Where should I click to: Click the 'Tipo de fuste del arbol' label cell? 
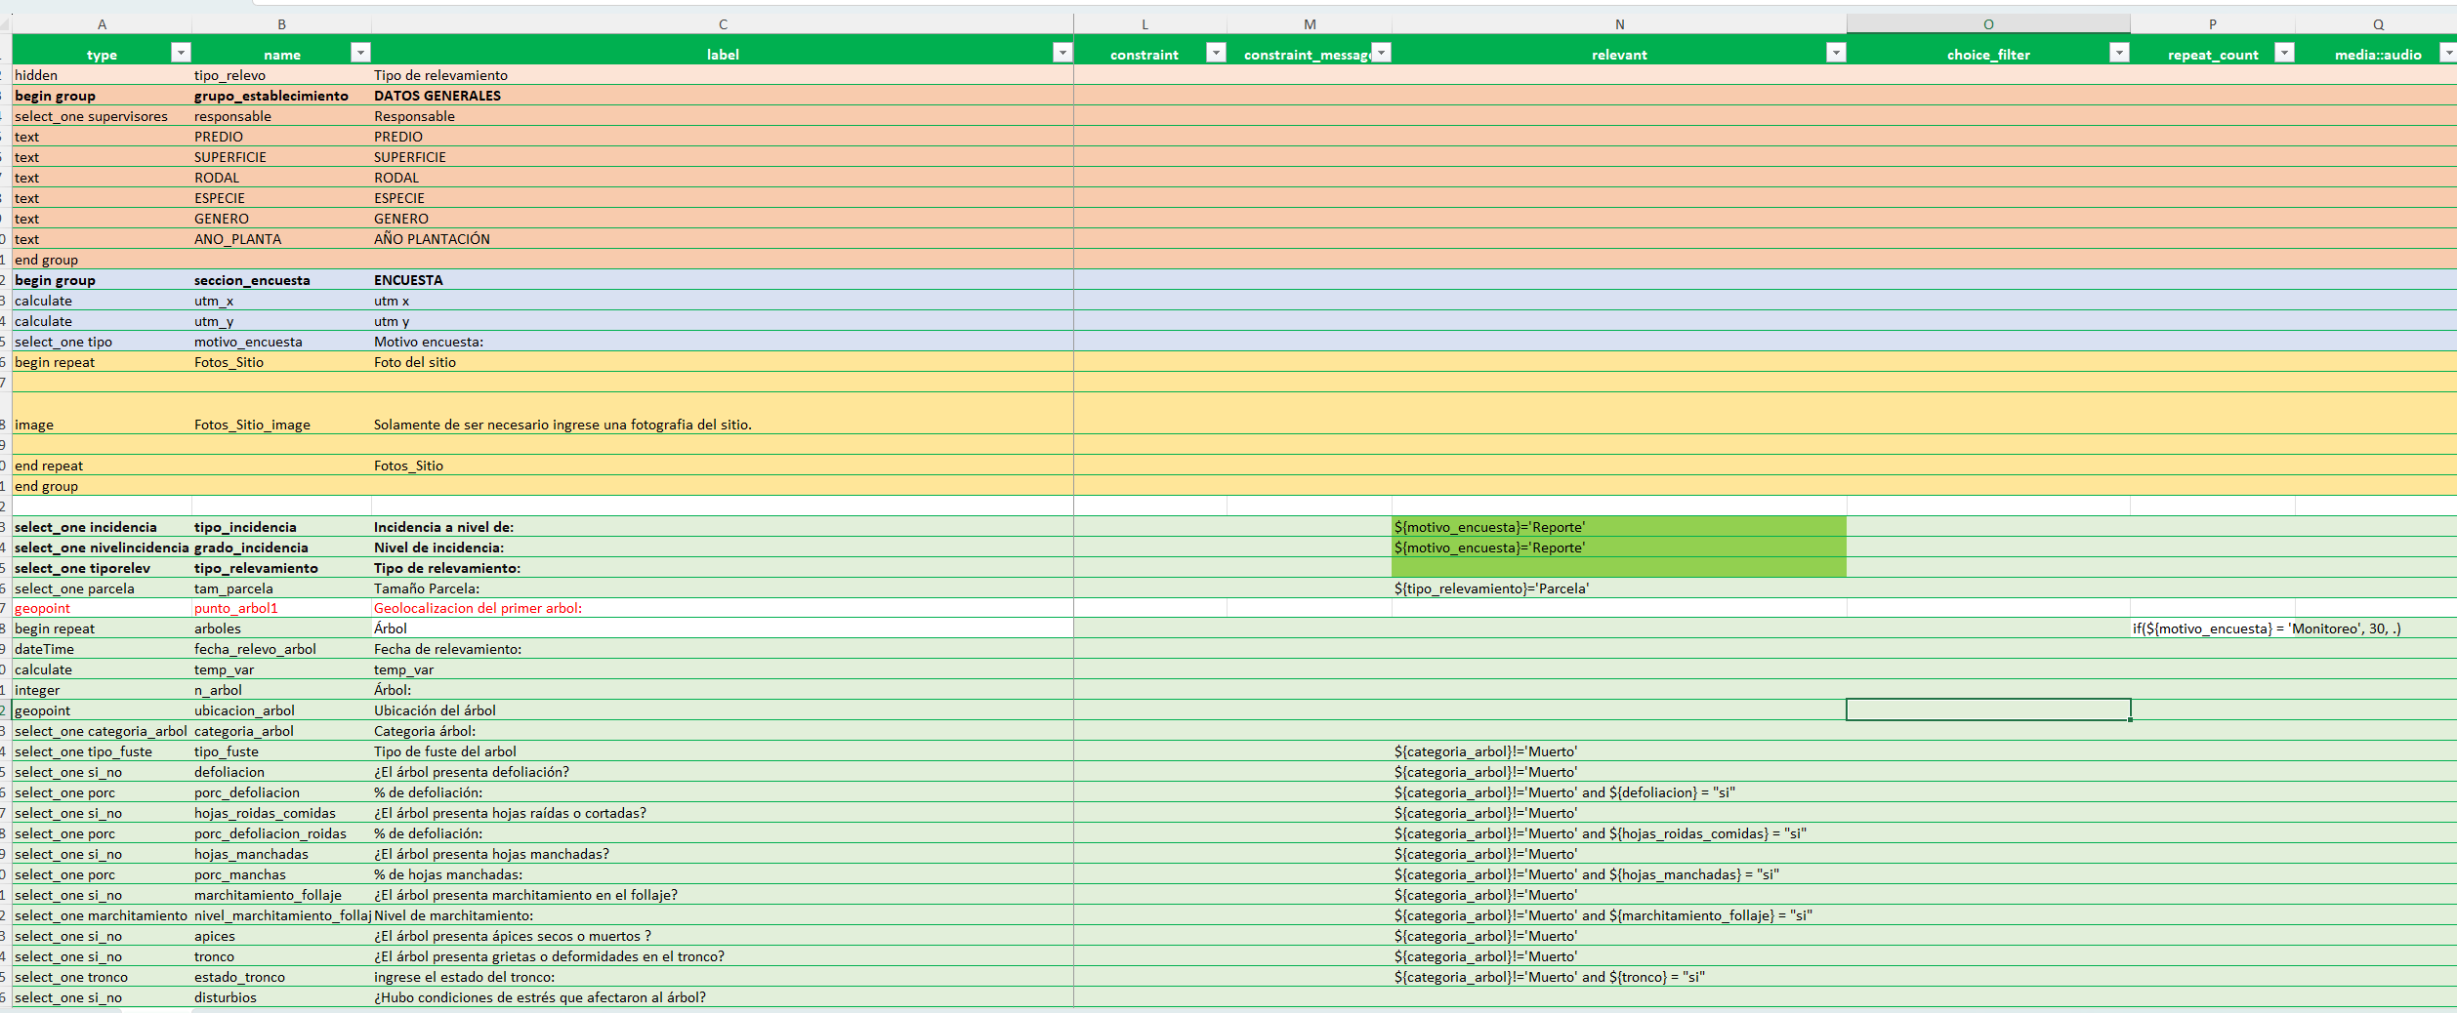[723, 751]
